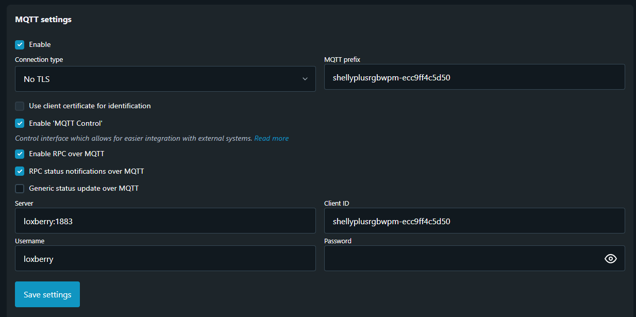Focus the MQTT prefix input field
The width and height of the screenshot is (636, 317).
point(474,77)
